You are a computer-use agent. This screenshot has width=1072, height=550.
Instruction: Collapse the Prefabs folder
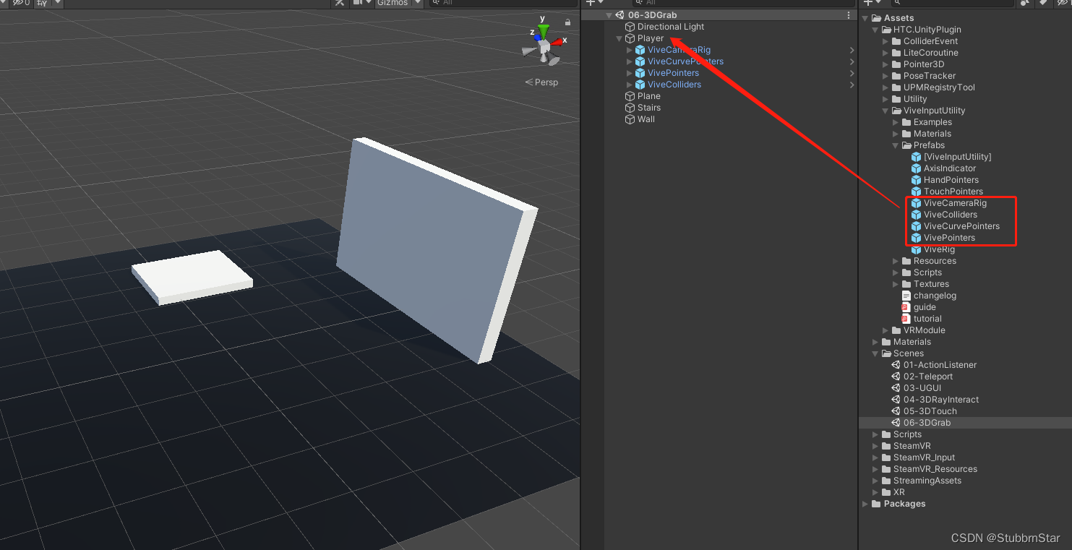896,145
